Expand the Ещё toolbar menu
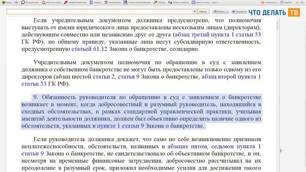306x172 pixels. pyautogui.click(x=215, y=2)
